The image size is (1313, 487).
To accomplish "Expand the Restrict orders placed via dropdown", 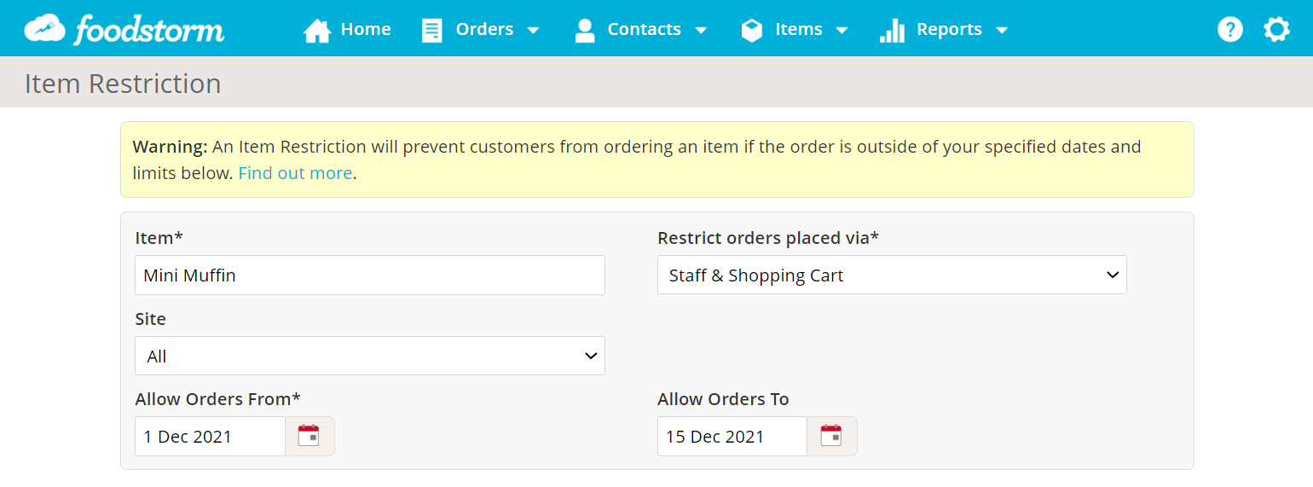I will click(891, 275).
